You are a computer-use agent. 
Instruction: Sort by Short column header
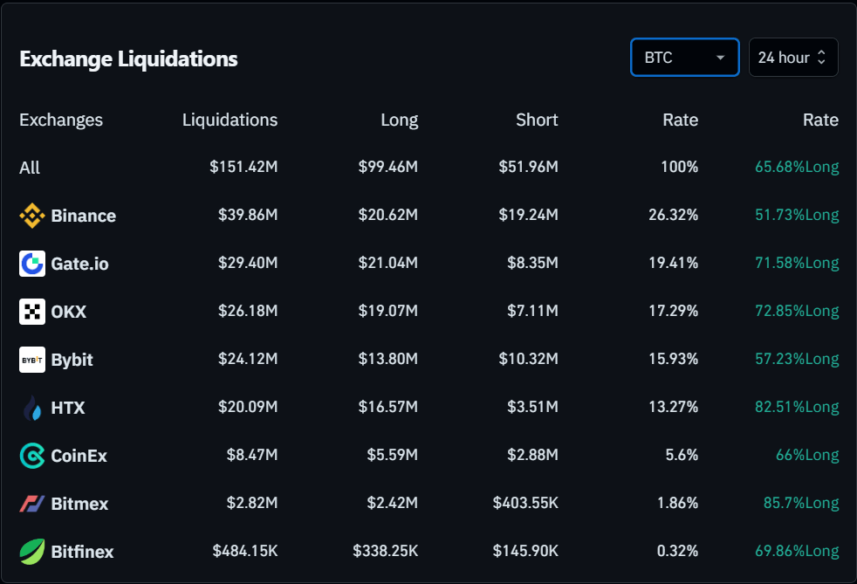[x=536, y=120]
